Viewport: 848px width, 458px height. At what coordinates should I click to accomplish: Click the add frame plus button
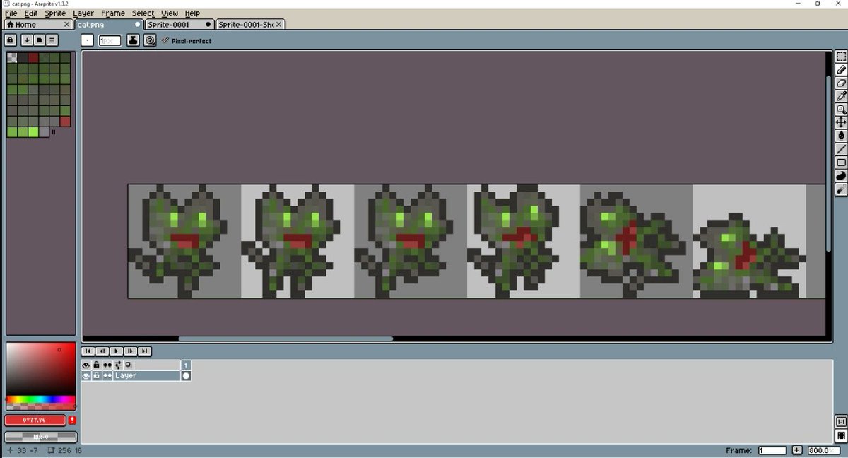(x=797, y=450)
